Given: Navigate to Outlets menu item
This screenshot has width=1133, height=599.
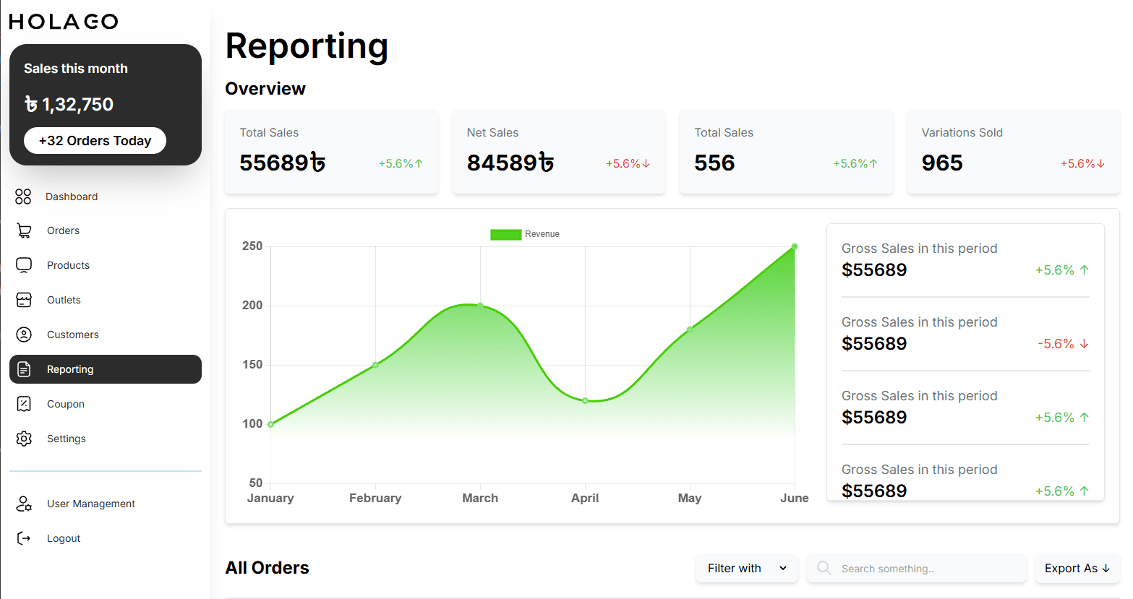Looking at the screenshot, I should (106, 300).
